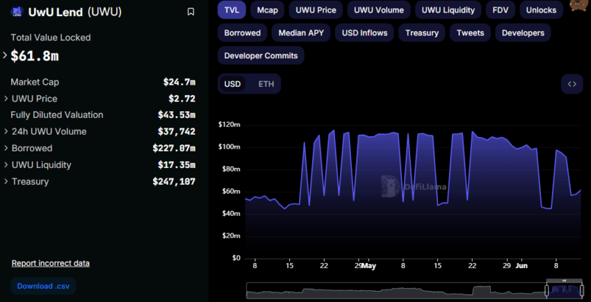Click the UwU Lend logo icon
The height and width of the screenshot is (302, 591).
(x=17, y=12)
